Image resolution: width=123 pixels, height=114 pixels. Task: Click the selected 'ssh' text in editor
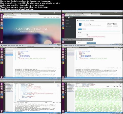[x=86, y=56]
